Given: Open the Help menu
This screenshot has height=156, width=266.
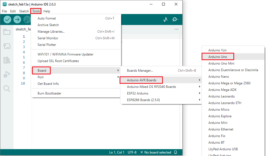Looking at the screenshot, I should [x=47, y=11].
